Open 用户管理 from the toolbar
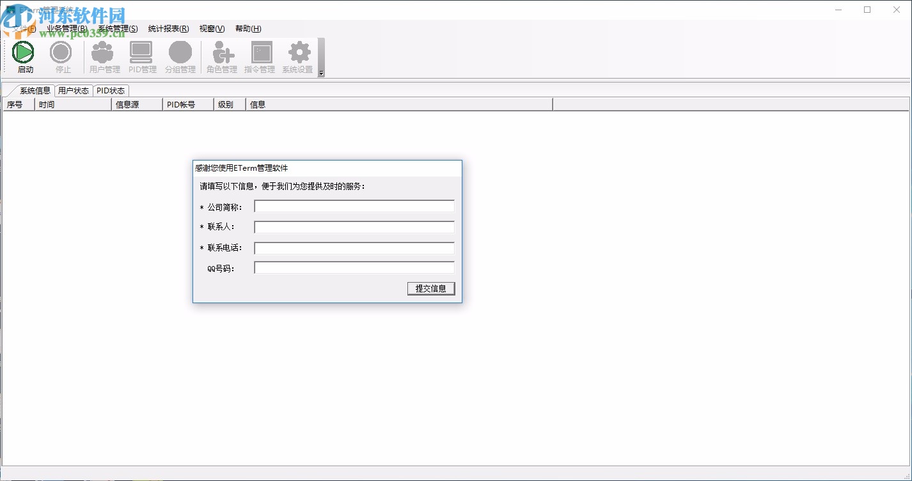The height and width of the screenshot is (481, 912). click(104, 57)
